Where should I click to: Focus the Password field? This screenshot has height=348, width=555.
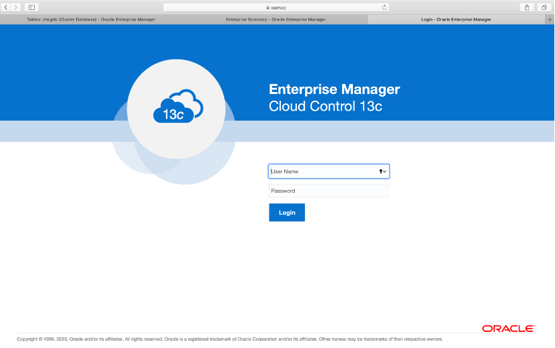[x=329, y=191]
